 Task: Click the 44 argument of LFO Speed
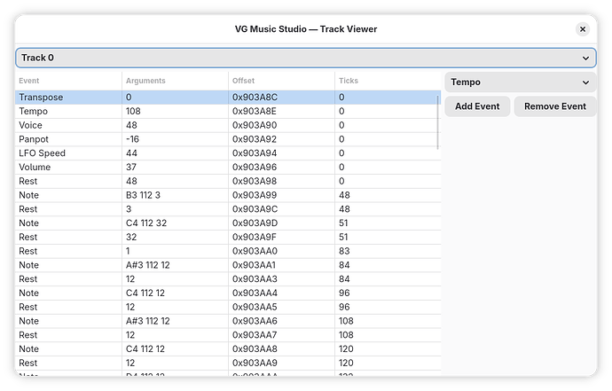click(x=131, y=153)
